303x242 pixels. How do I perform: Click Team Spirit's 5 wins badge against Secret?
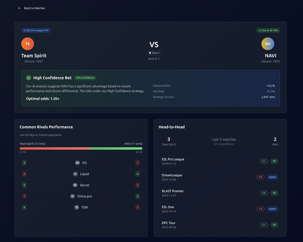(24, 185)
